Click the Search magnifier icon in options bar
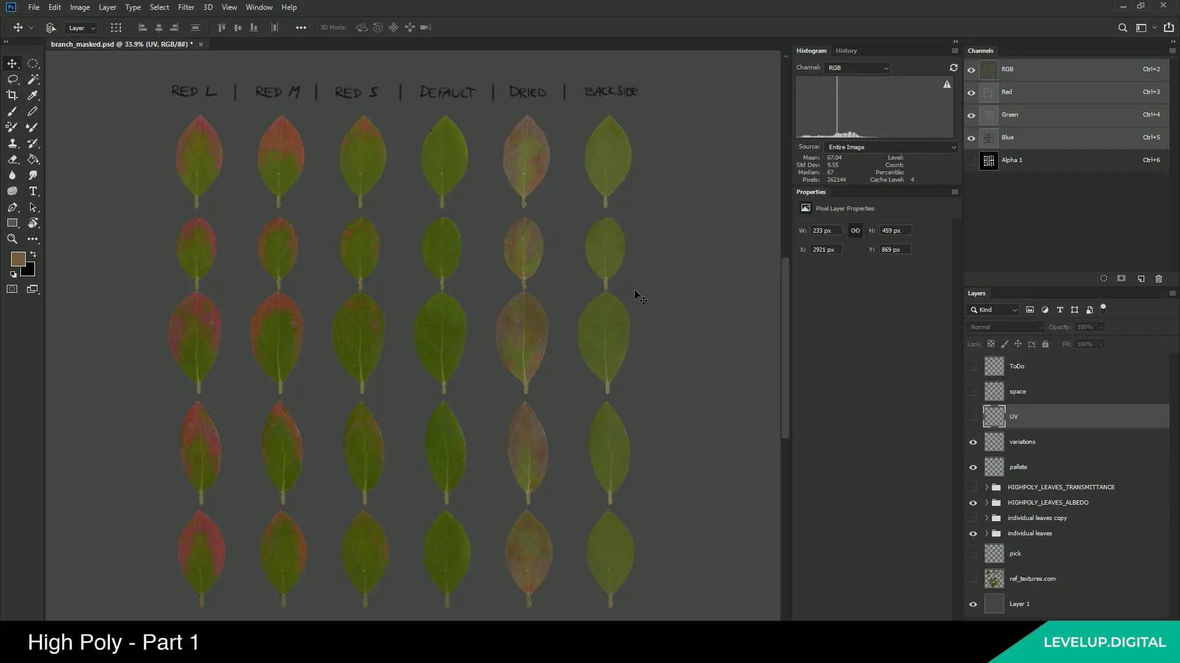The width and height of the screenshot is (1180, 663). (x=1122, y=28)
